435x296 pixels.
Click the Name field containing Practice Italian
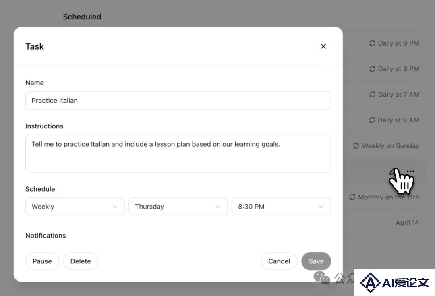178,100
